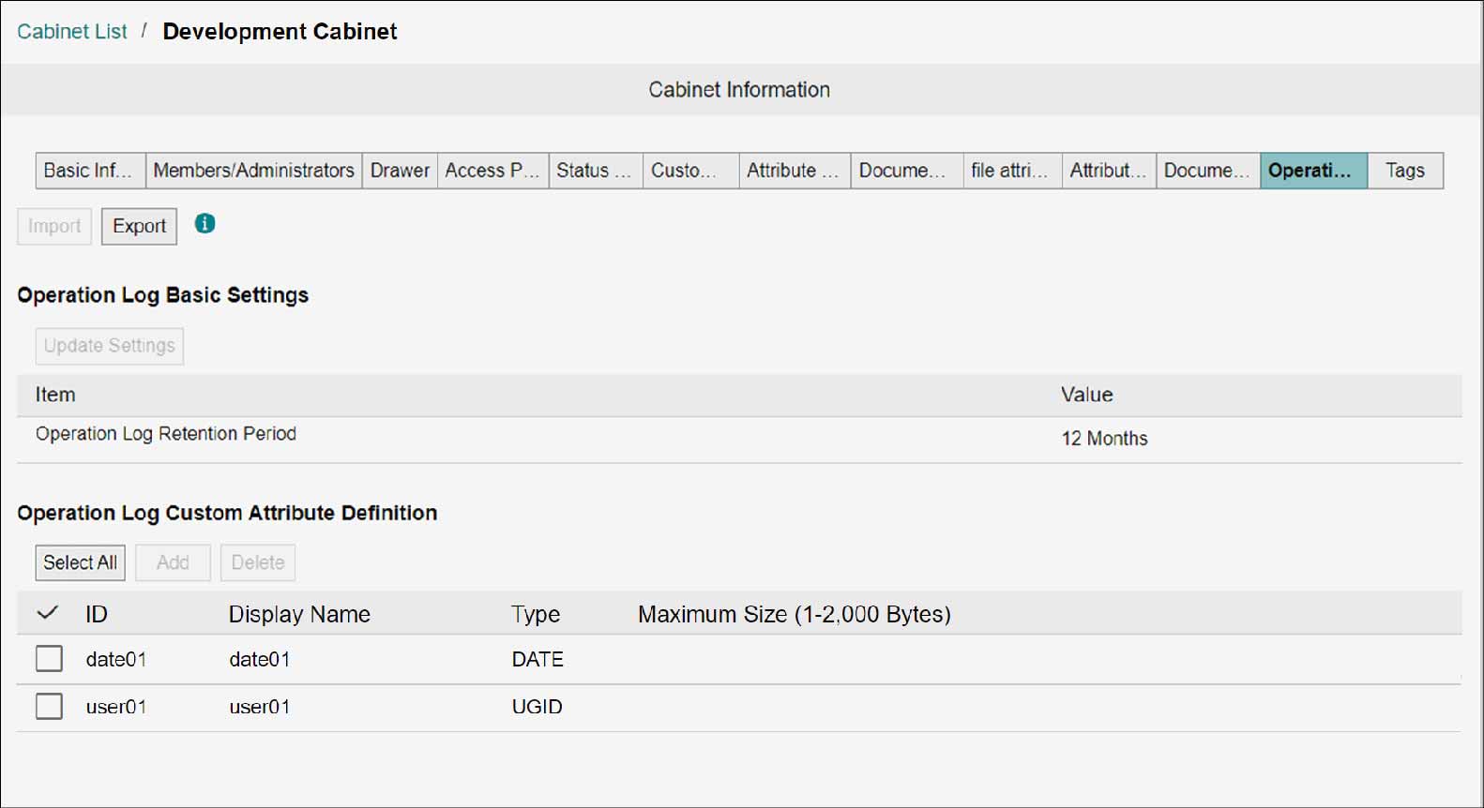The width and height of the screenshot is (1484, 808).
Task: Click the Select All button
Action: click(81, 562)
